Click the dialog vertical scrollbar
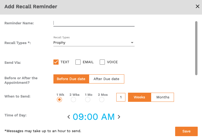 (196, 48)
